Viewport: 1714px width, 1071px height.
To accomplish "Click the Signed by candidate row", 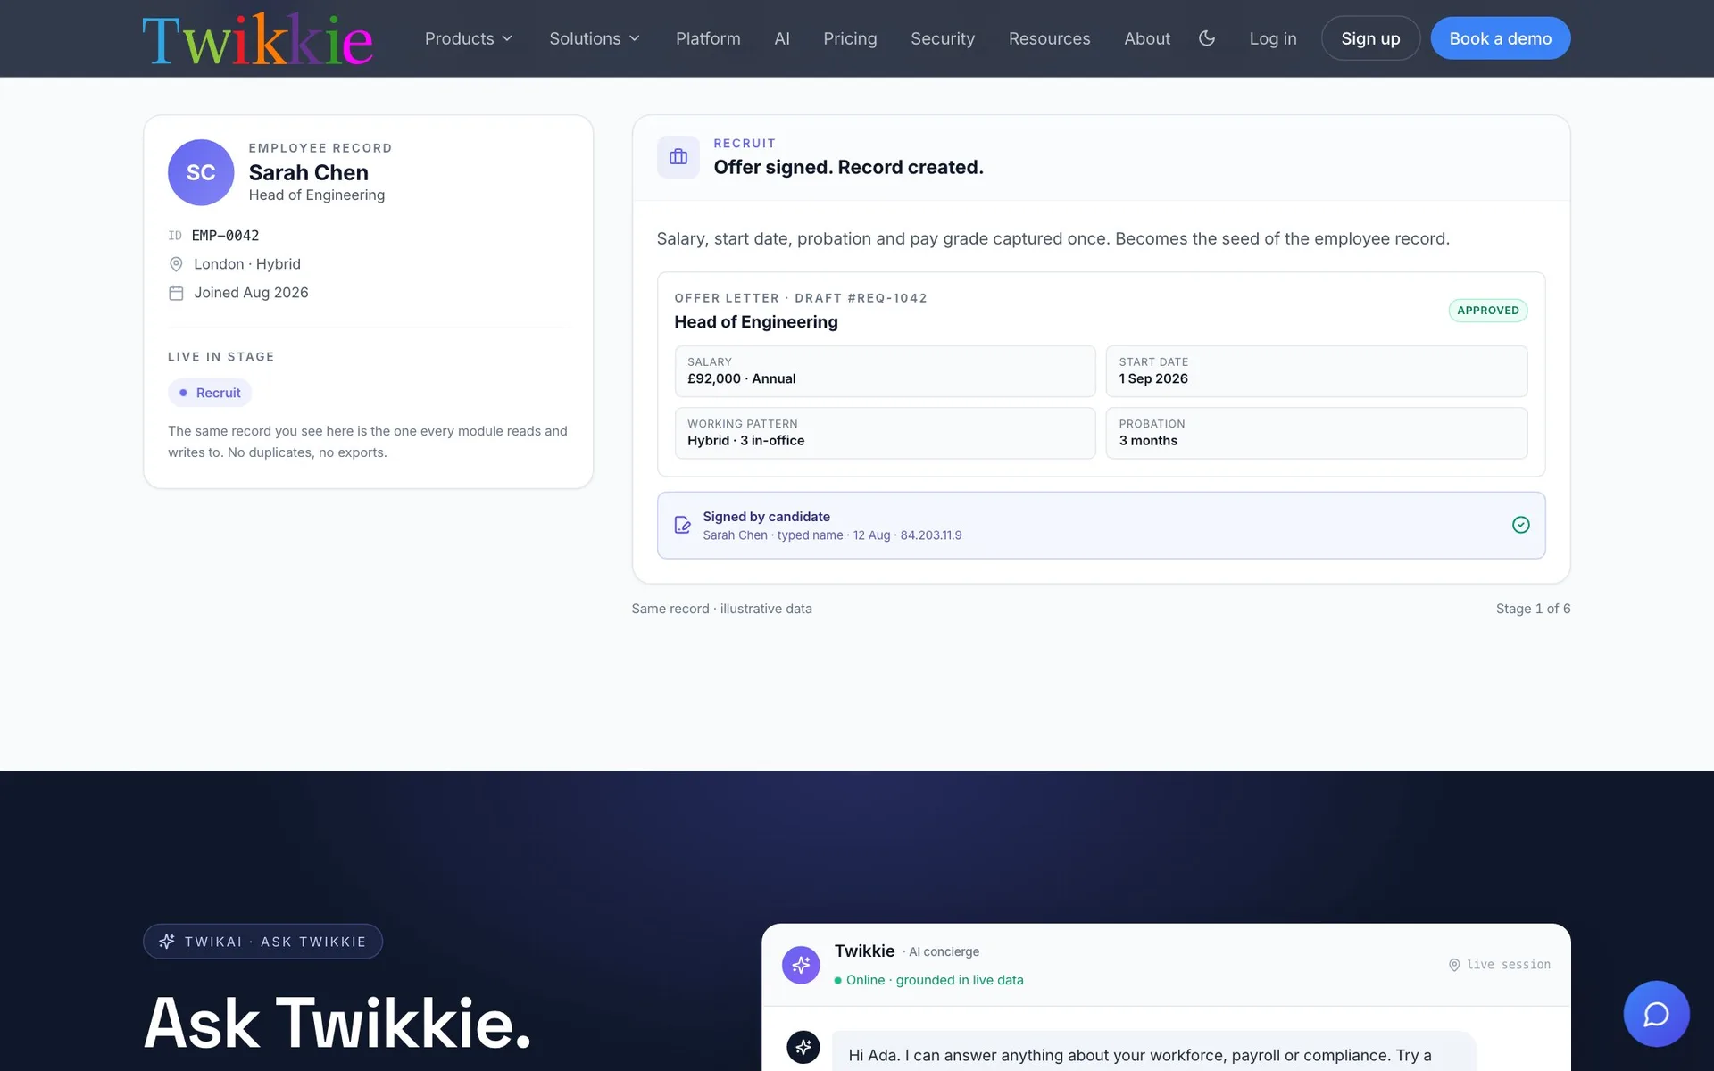I will point(1101,526).
